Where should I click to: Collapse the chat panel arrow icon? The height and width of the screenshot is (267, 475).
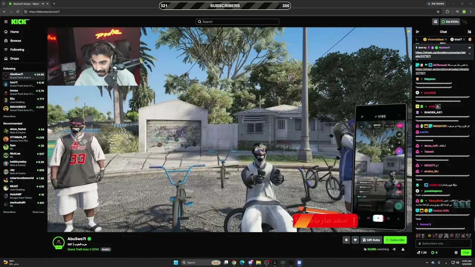(417, 32)
